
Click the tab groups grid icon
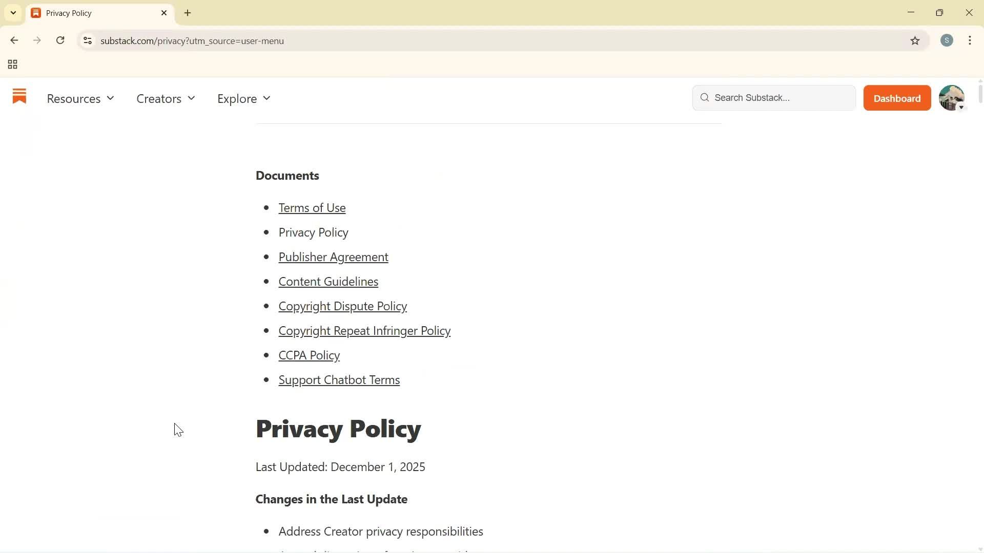click(x=12, y=64)
